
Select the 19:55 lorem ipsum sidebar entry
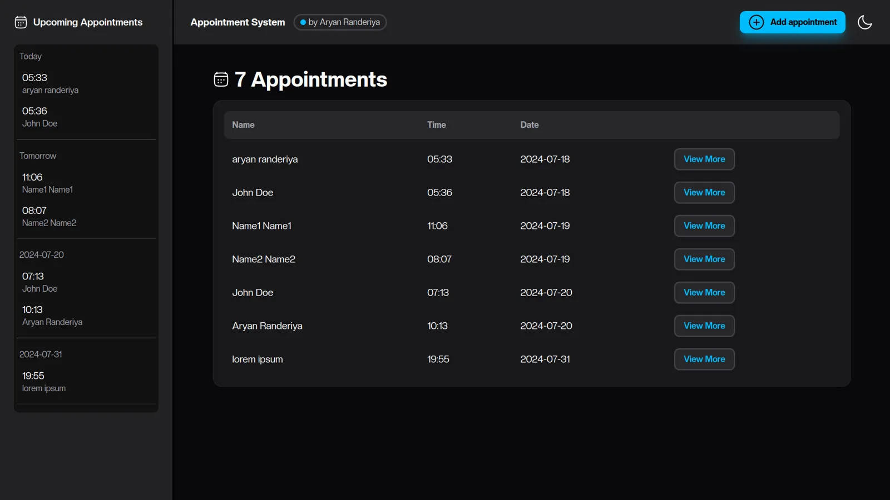pos(86,381)
